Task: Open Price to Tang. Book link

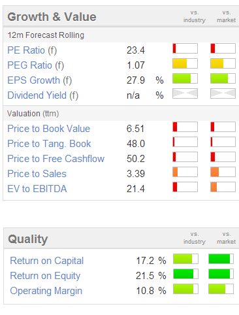Action: [x=49, y=144]
